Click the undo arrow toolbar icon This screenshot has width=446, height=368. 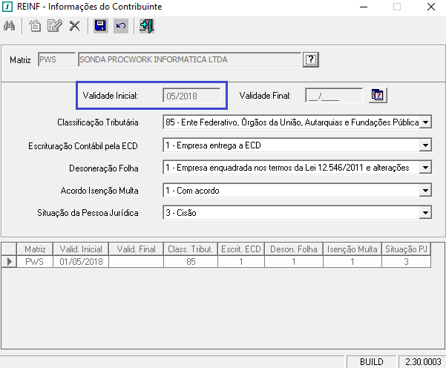pyautogui.click(x=120, y=27)
